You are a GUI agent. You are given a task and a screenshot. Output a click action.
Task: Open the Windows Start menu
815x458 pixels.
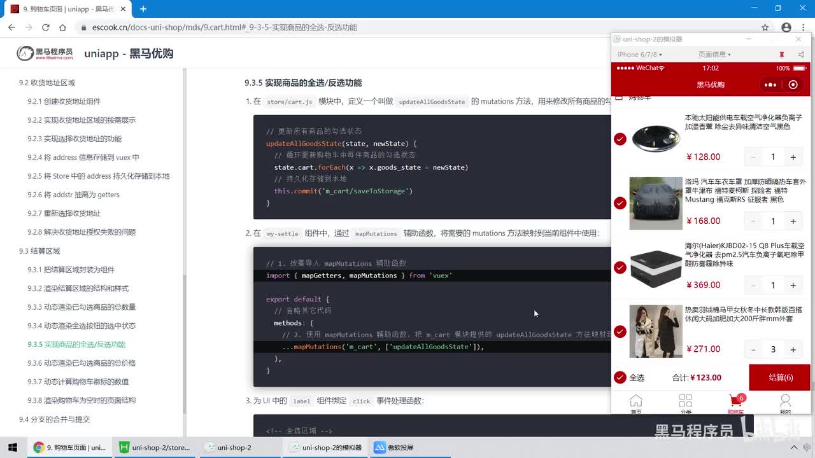(12, 447)
